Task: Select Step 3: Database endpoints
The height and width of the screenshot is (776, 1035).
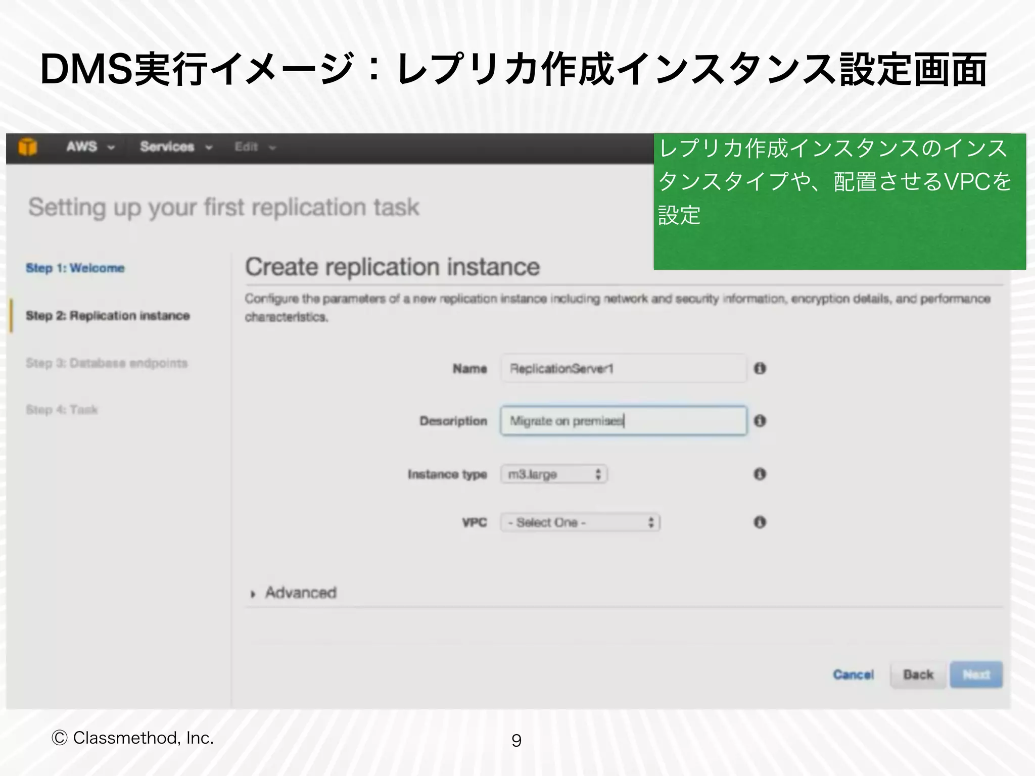Action: tap(107, 363)
